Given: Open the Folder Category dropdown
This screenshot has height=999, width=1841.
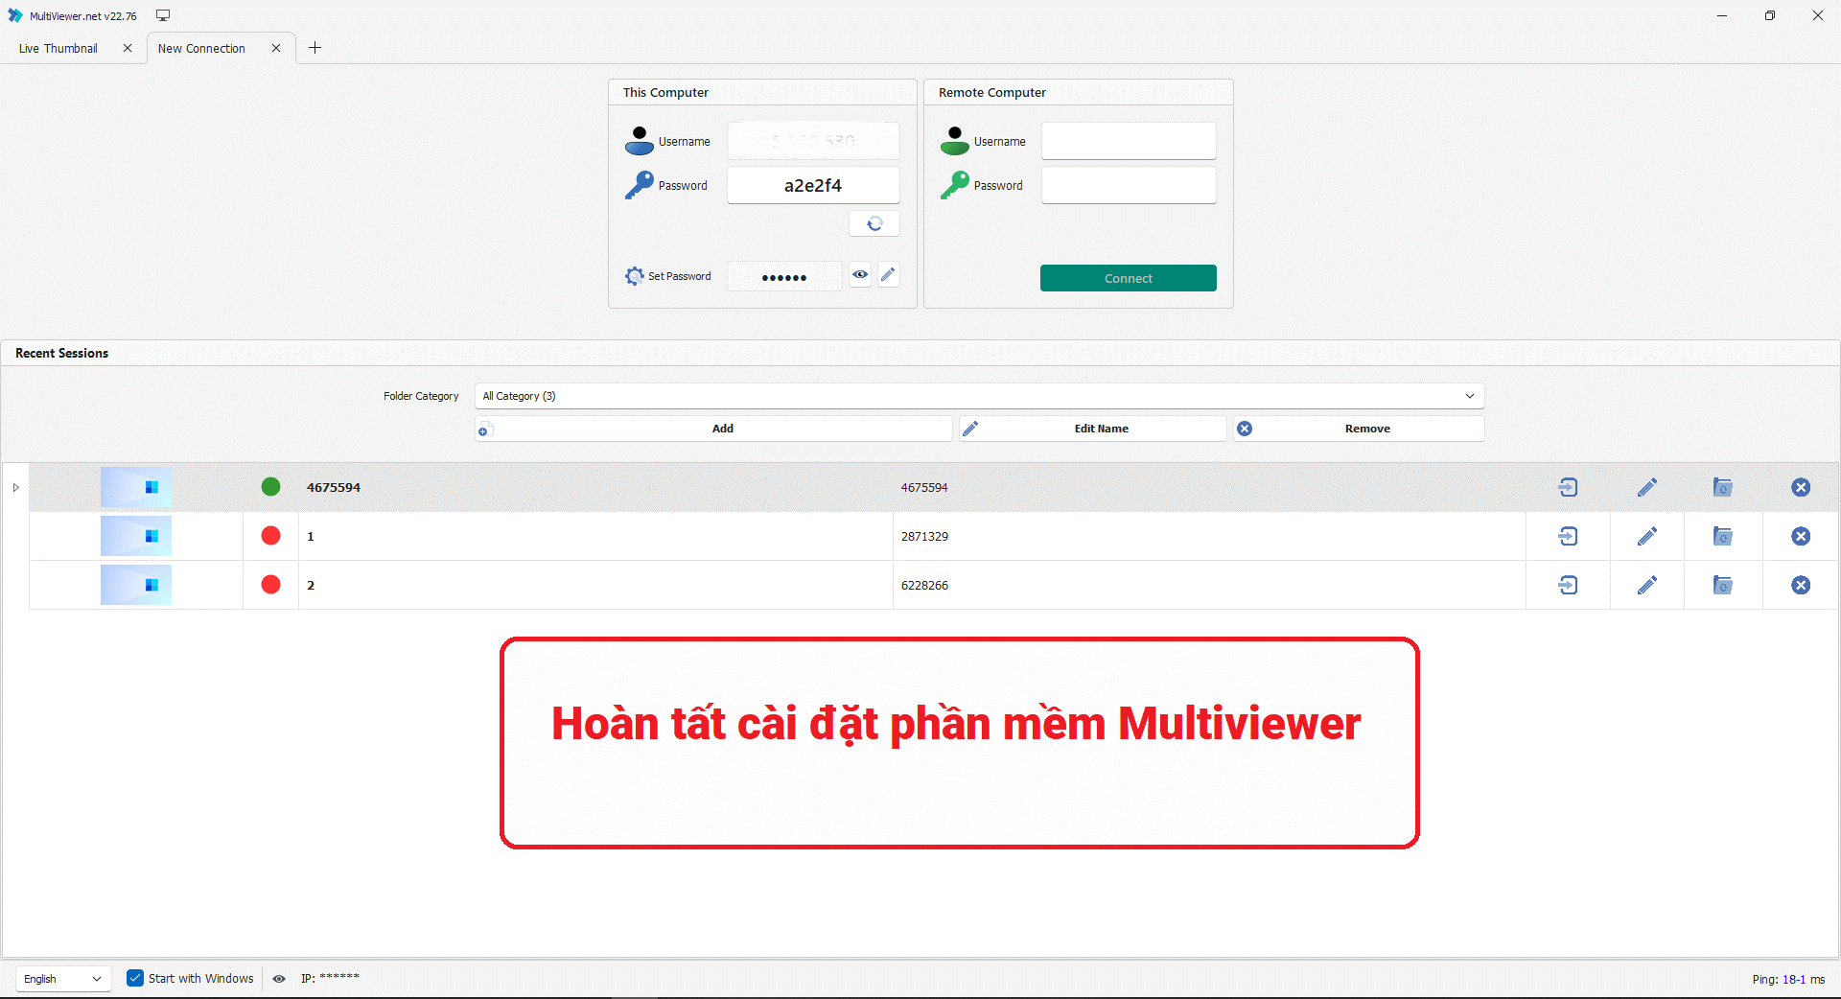Looking at the screenshot, I should coord(979,396).
